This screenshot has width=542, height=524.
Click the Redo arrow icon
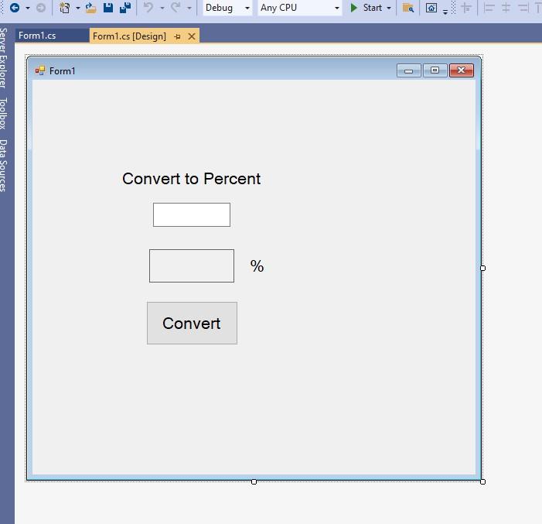[x=176, y=8]
